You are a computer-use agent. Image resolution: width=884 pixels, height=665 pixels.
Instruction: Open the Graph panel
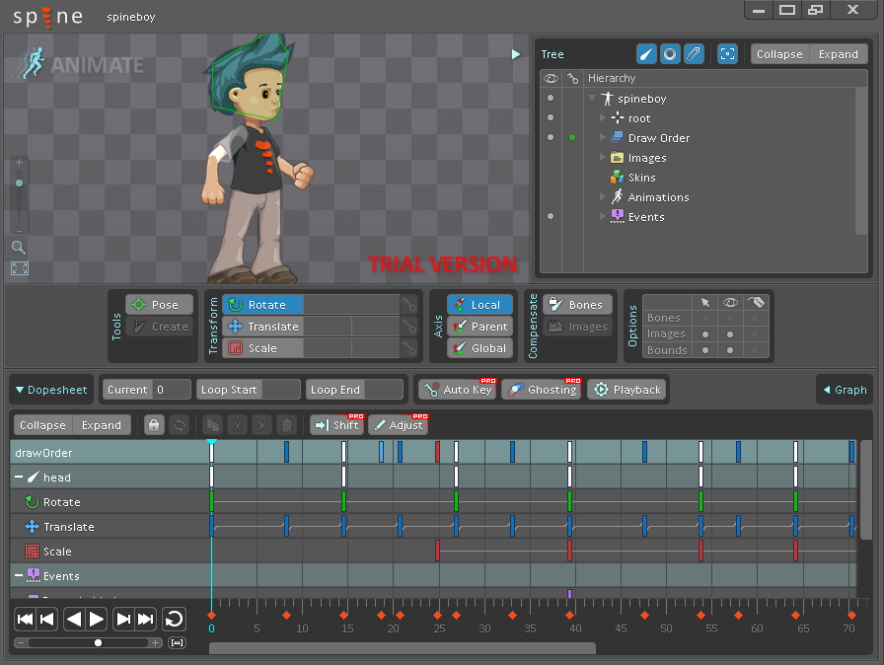coord(845,390)
